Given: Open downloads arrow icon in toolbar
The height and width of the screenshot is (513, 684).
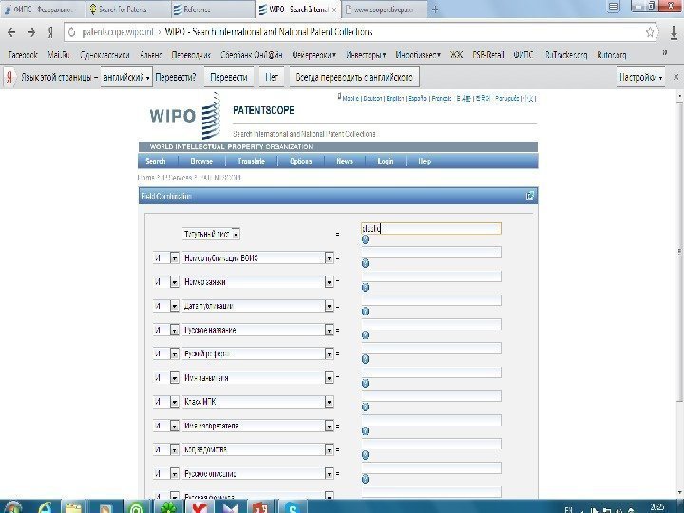Looking at the screenshot, I should pos(674,32).
